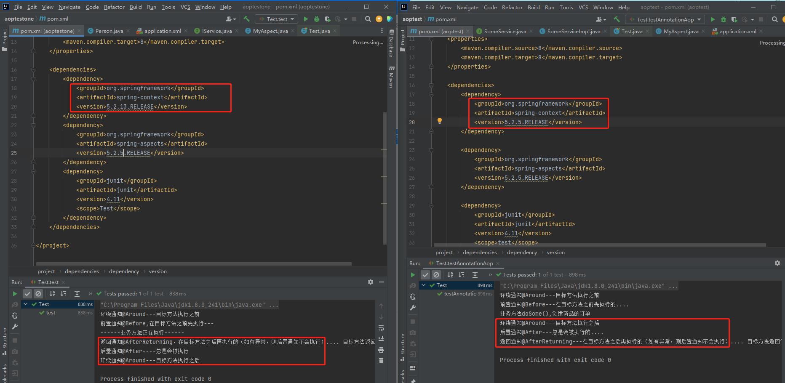
Task: Build project with hammer icon in aoptest window
Action: click(617, 19)
